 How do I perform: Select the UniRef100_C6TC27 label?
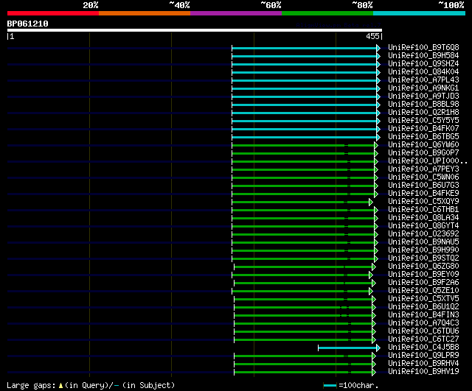[423, 339]
